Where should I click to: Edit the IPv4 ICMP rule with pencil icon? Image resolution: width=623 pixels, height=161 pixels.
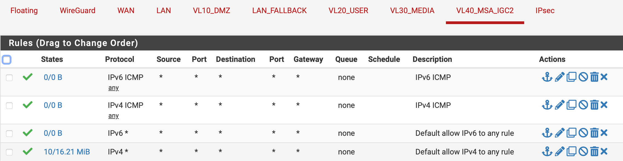point(560,105)
